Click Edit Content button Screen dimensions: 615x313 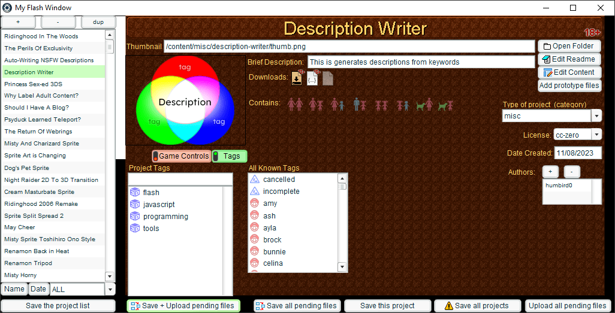coord(569,72)
